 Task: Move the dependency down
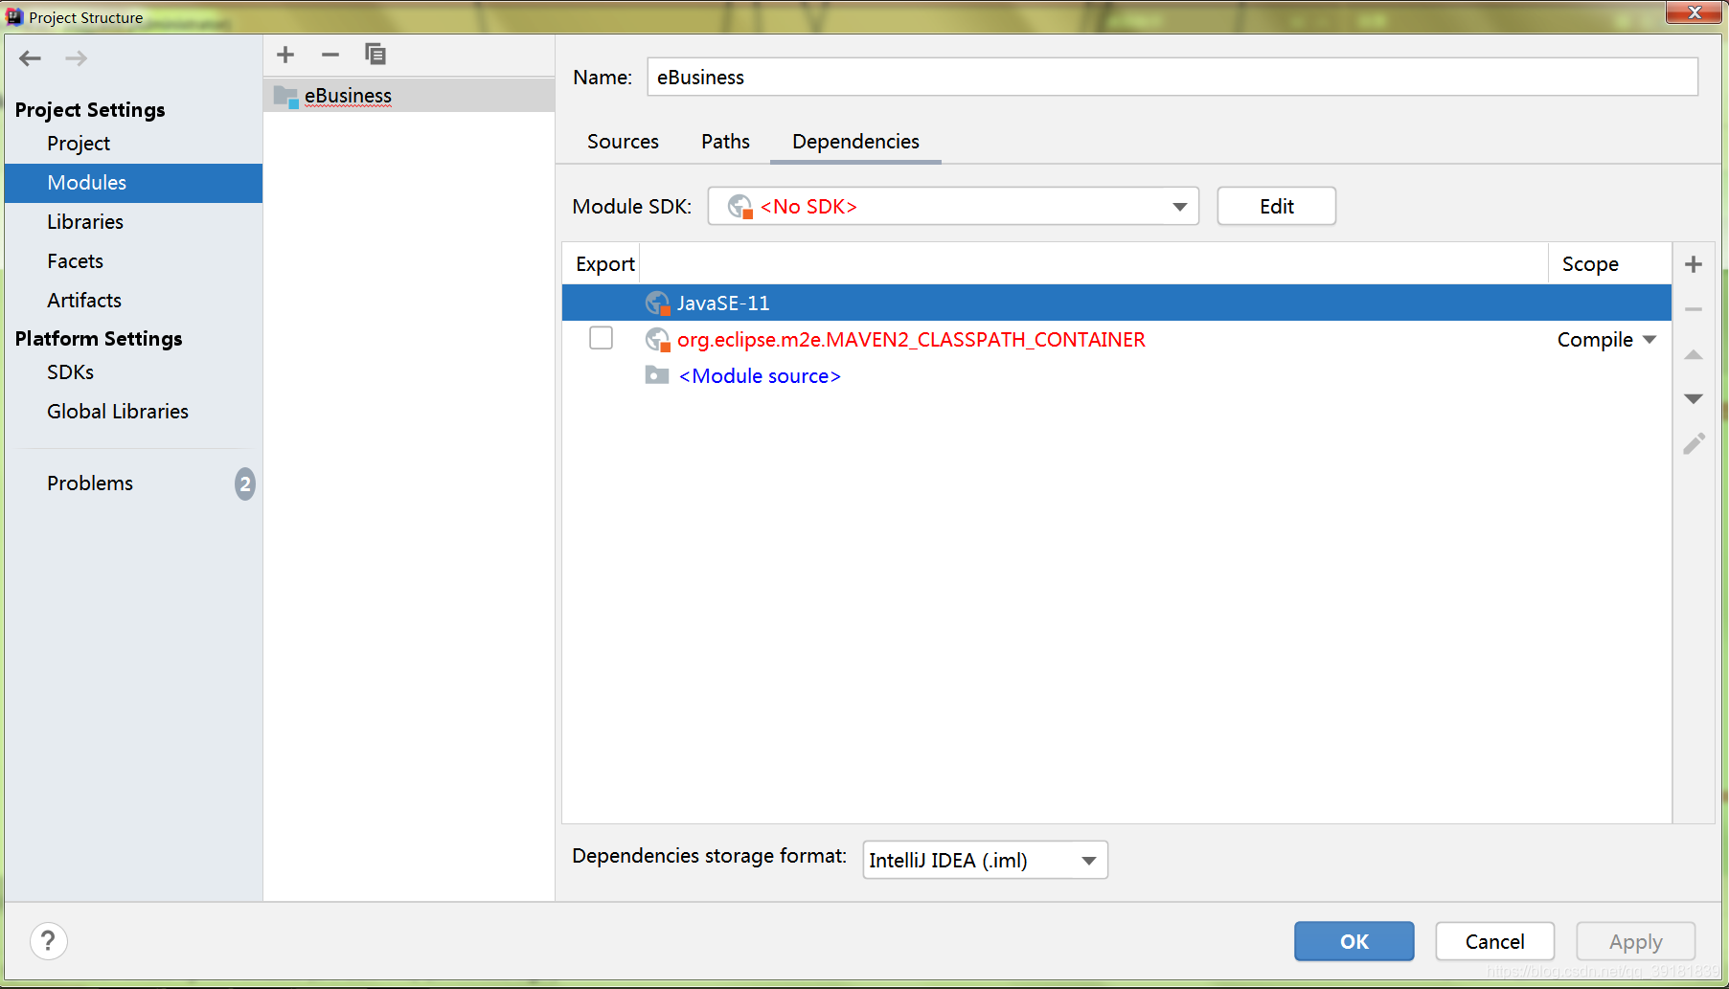1694,398
